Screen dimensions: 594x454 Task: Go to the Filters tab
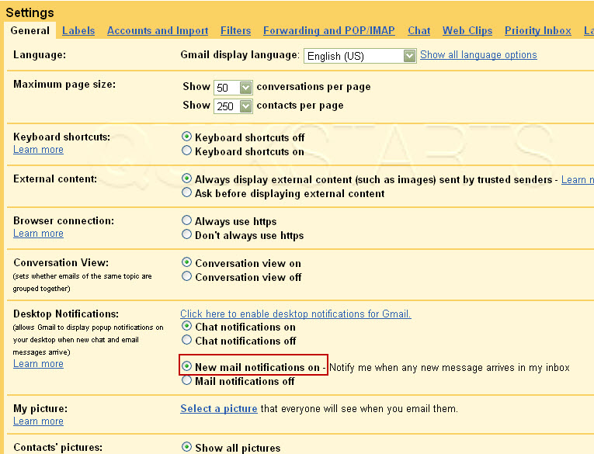pos(235,31)
